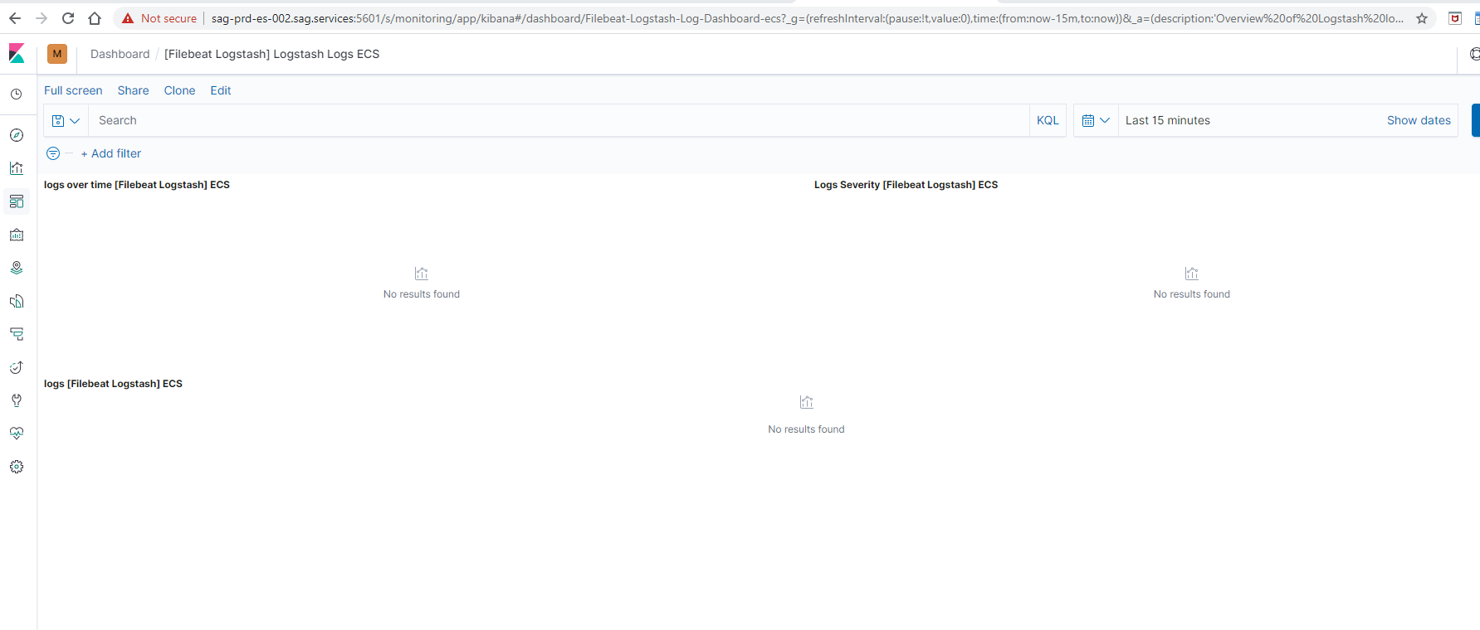The height and width of the screenshot is (630, 1480).
Task: Go back with browser back arrow
Action: (15, 18)
